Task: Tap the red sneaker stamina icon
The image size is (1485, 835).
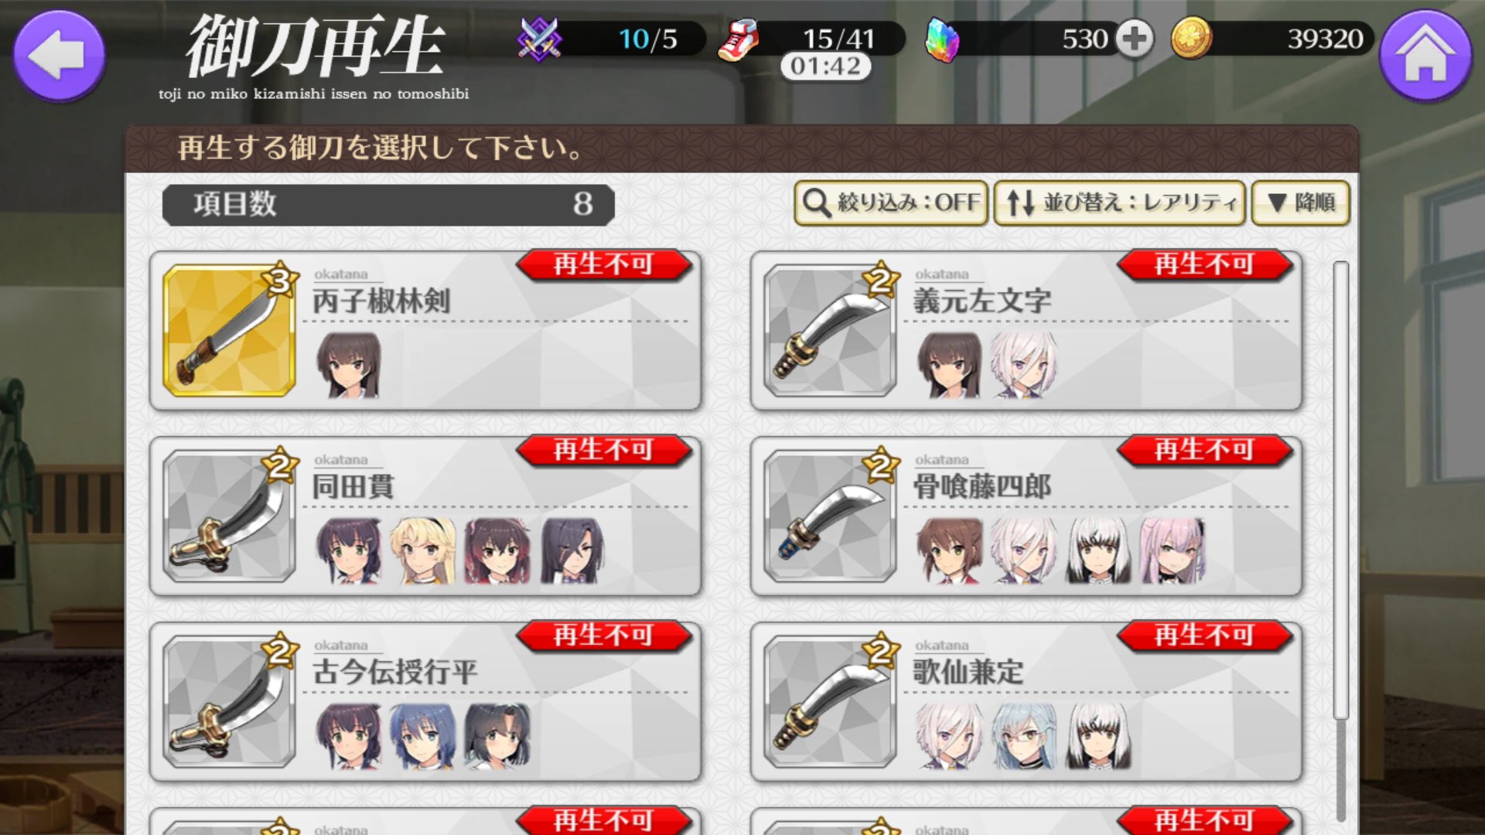Action: pos(739,39)
